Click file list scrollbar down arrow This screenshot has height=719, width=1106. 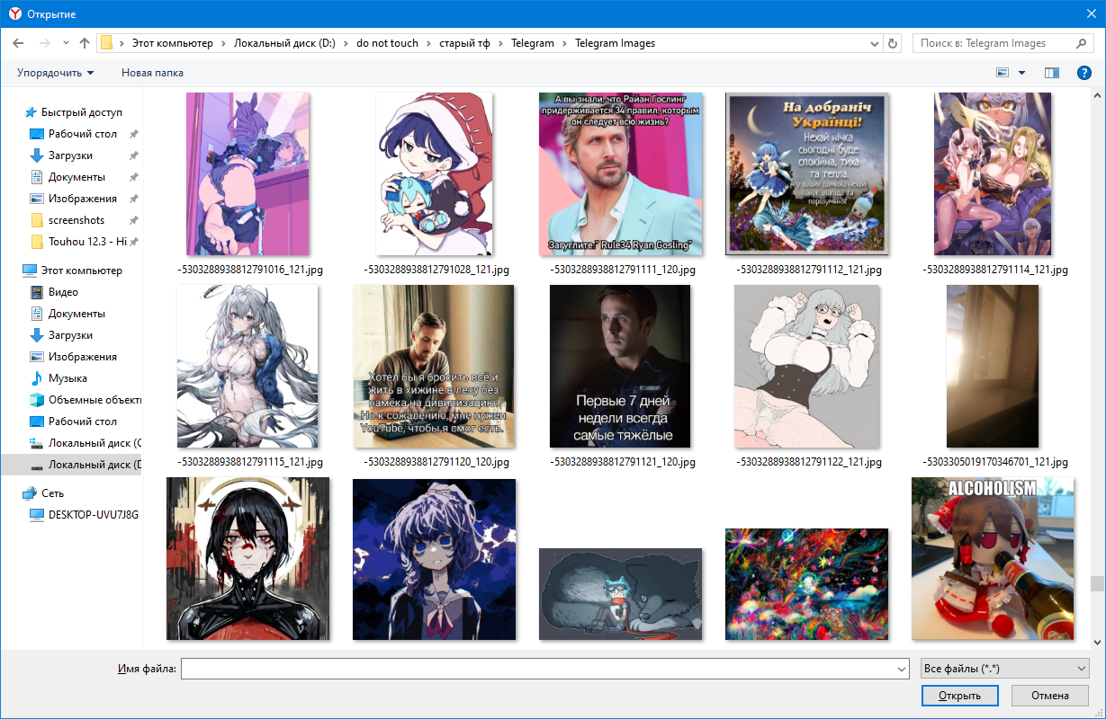pos(1097,642)
